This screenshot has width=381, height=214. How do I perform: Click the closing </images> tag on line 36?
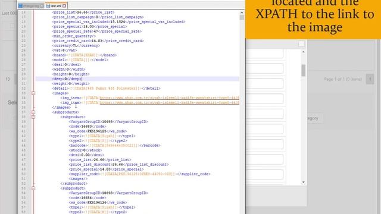coord(61,108)
